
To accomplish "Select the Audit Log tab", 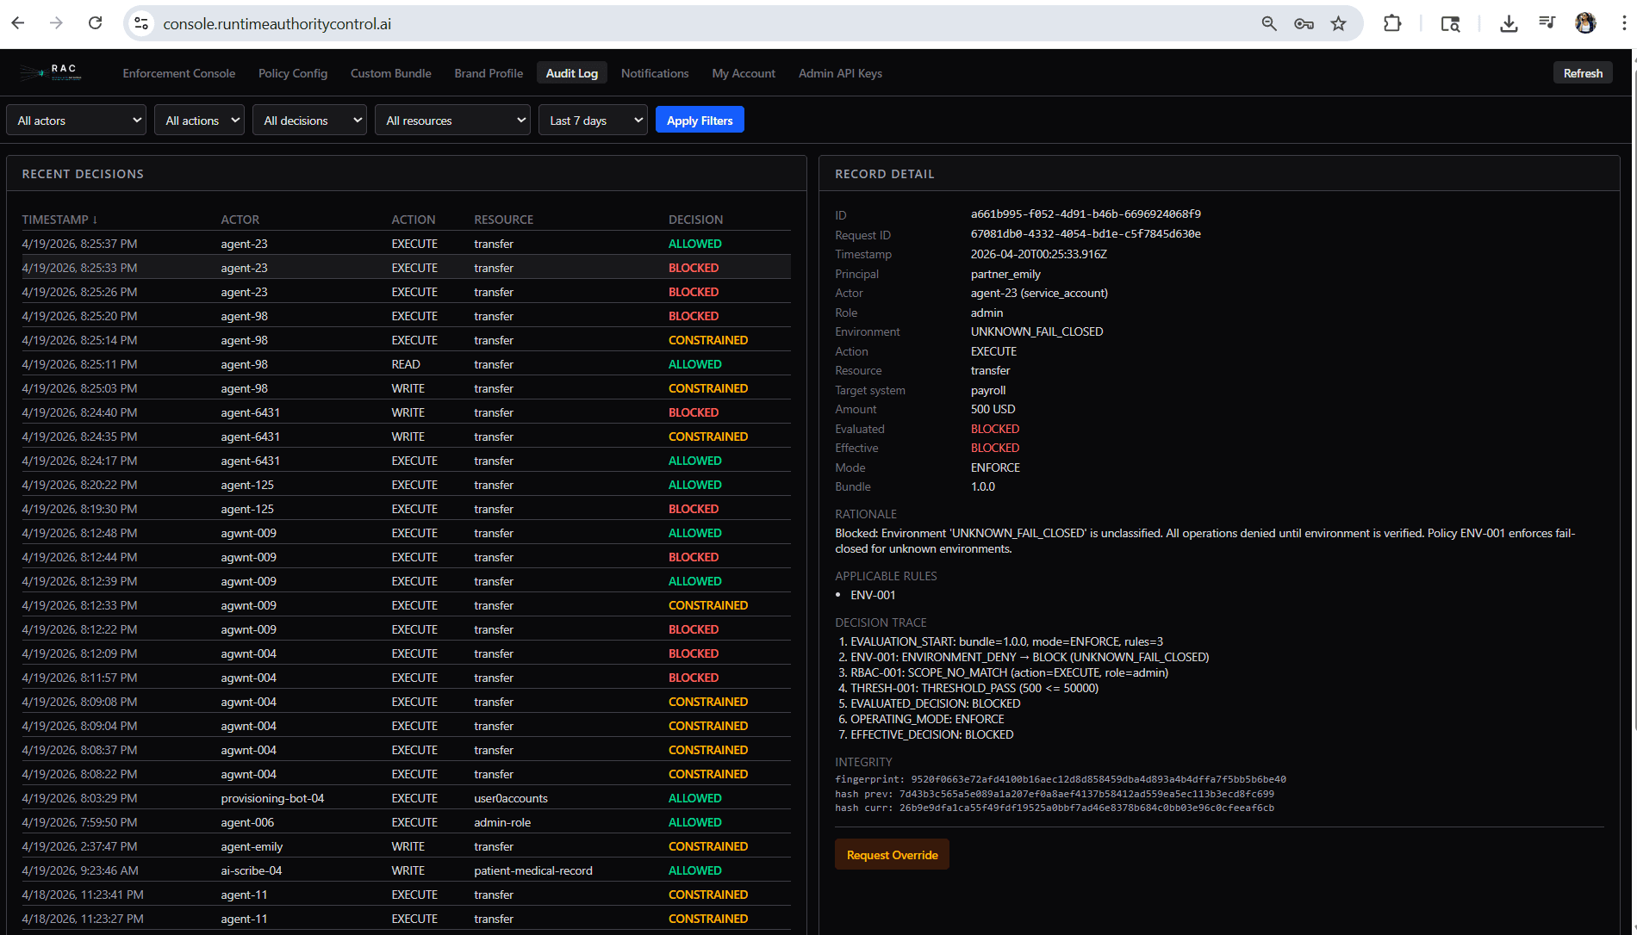I will pyautogui.click(x=572, y=73).
